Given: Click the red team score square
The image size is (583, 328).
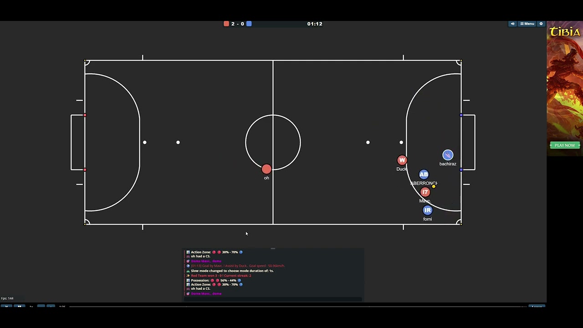Looking at the screenshot, I should click(x=226, y=24).
